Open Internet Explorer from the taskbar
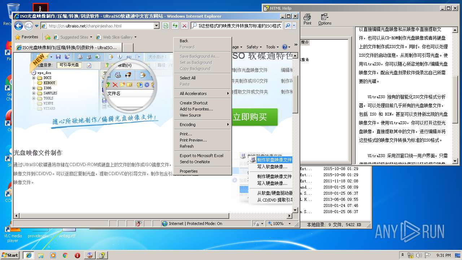This screenshot has height=260, width=462. pyautogui.click(x=29, y=255)
